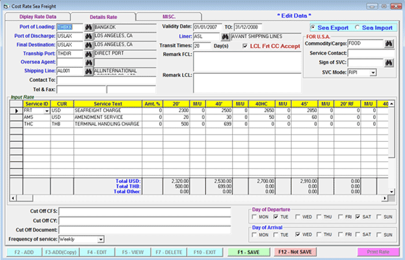Click the Transit Times field
Image resolution: width=405 pixels, height=260 pixels.
(x=202, y=46)
